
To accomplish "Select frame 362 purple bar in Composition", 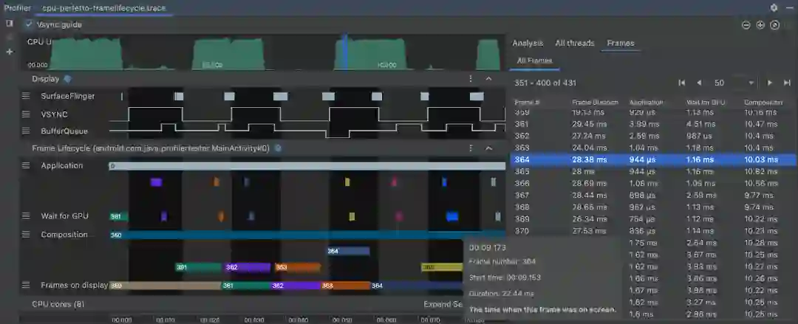I will (248, 267).
